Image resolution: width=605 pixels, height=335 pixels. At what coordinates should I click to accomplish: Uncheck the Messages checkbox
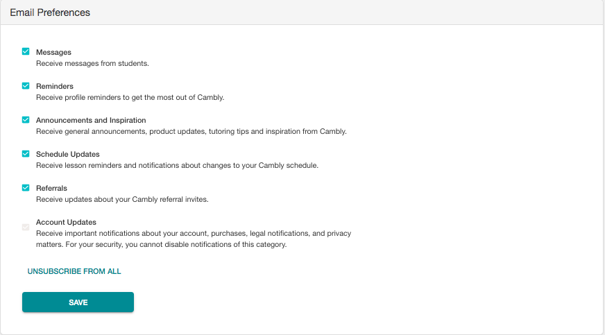[26, 51]
